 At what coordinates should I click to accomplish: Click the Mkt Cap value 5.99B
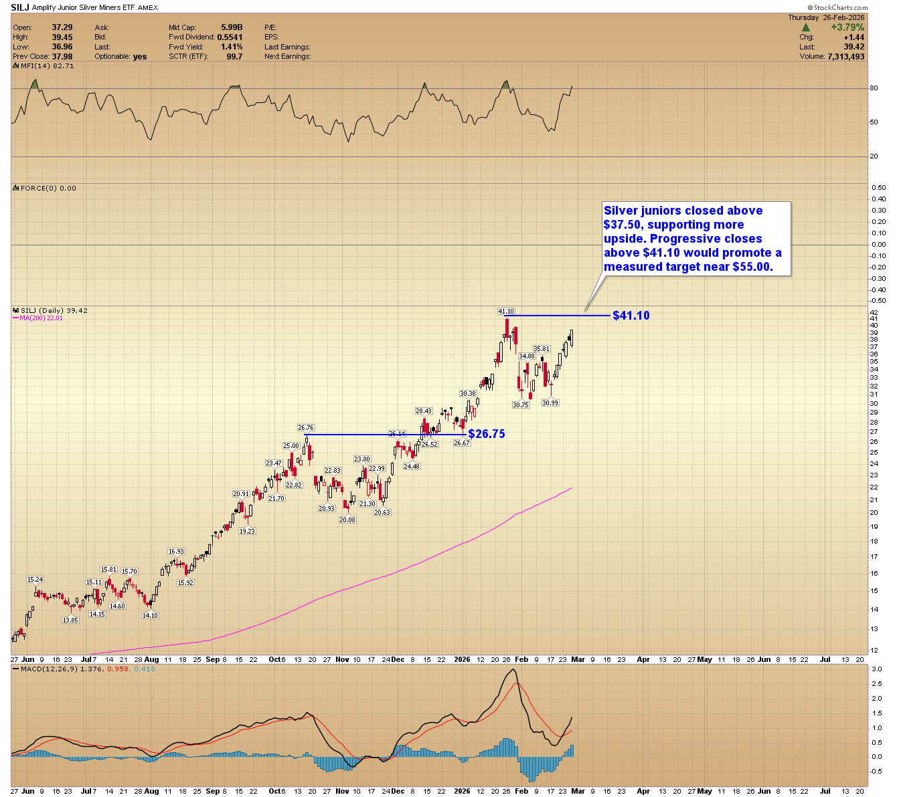click(232, 27)
